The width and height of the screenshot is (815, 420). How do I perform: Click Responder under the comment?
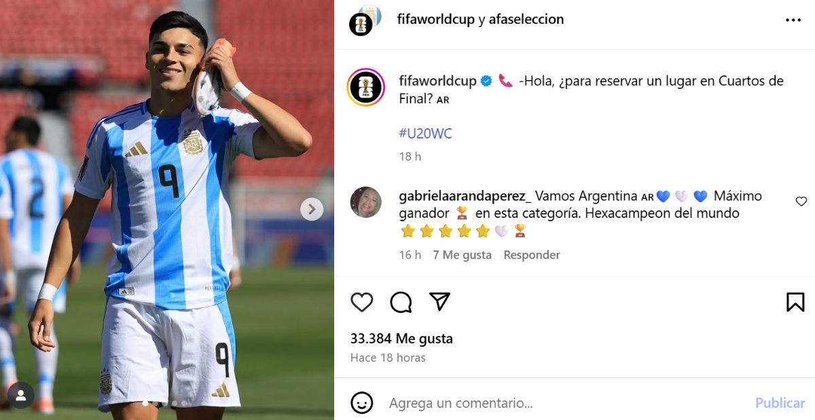click(532, 255)
